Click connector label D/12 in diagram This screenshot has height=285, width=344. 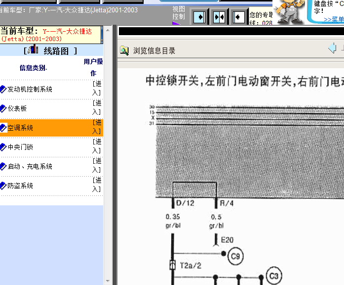(x=186, y=203)
